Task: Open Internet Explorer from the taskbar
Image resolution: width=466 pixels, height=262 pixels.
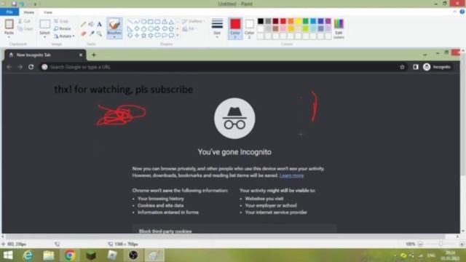Action: (x=28, y=255)
